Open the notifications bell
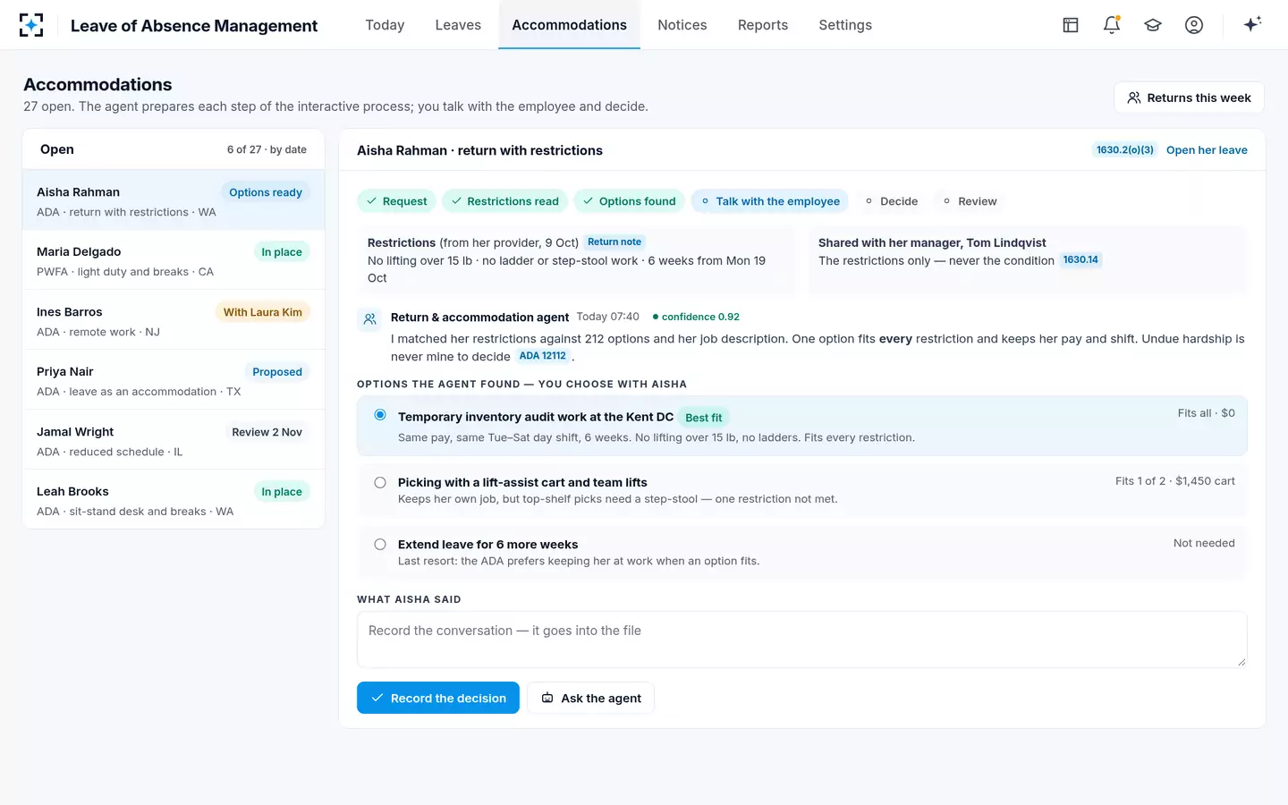Image resolution: width=1288 pixels, height=805 pixels. [x=1112, y=25]
